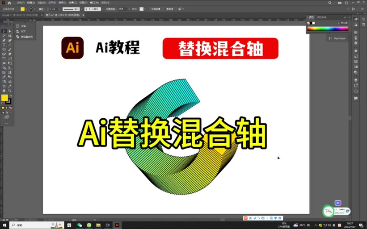The width and height of the screenshot is (367, 229).
Task: Click the Preferences button in control bar
Action: [x=170, y=9]
